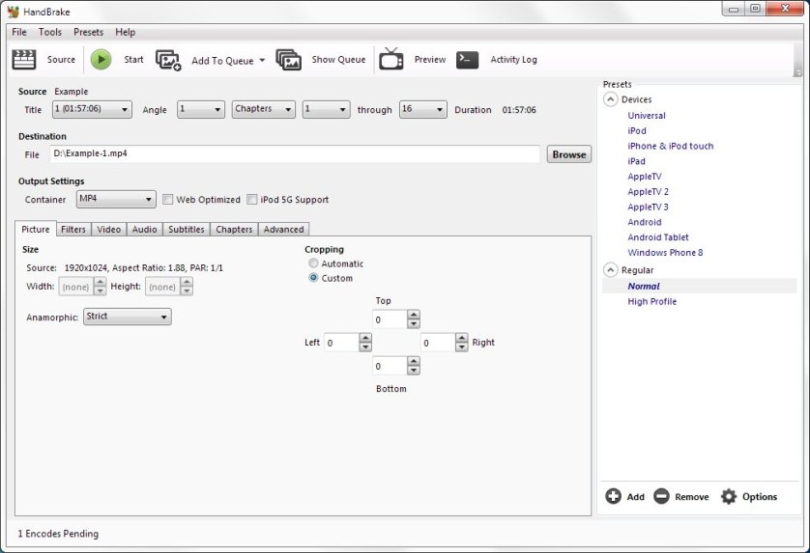Click the Add To Queue picture icon

coord(168,60)
